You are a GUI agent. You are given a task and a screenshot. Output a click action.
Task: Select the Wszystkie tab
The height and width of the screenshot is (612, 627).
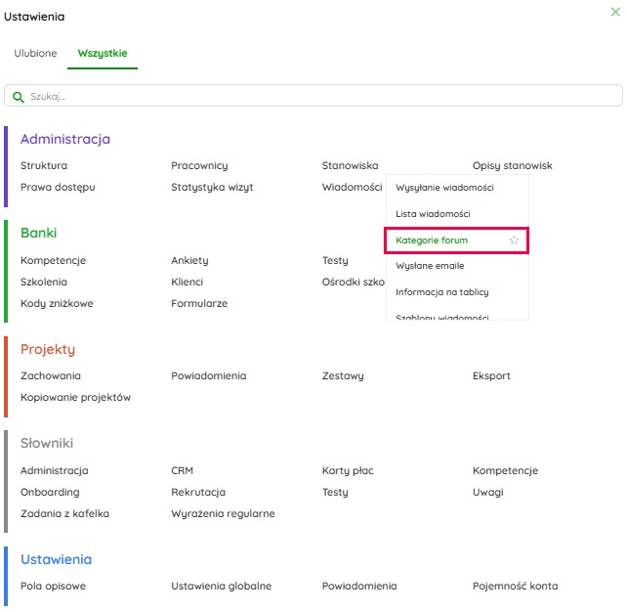click(x=103, y=53)
